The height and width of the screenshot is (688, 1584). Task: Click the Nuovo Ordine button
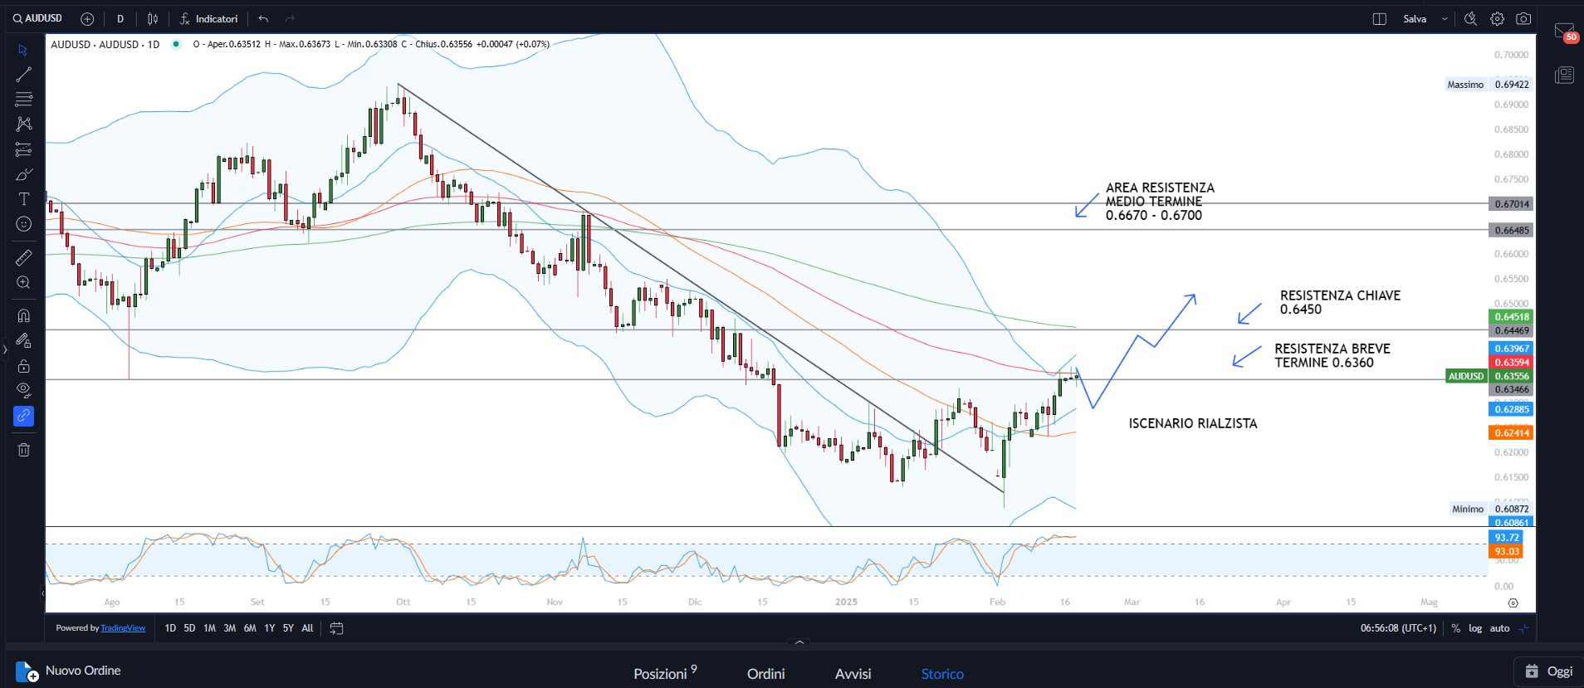click(x=70, y=671)
